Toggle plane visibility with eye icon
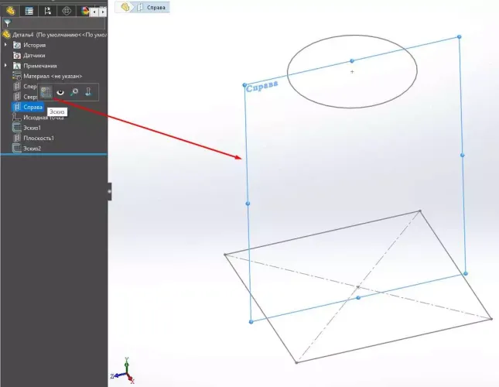Viewport: 499px width, 387px height. pos(60,92)
